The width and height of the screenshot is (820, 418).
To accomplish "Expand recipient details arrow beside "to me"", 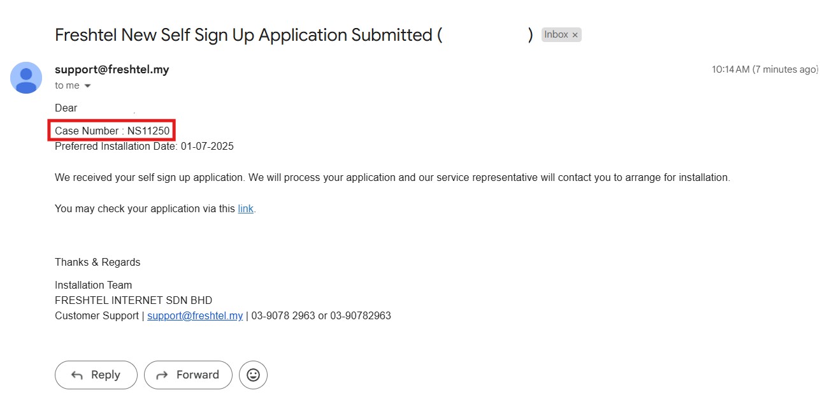I will pyautogui.click(x=88, y=86).
